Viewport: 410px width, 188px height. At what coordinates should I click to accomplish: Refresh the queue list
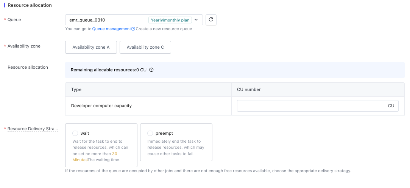click(211, 20)
